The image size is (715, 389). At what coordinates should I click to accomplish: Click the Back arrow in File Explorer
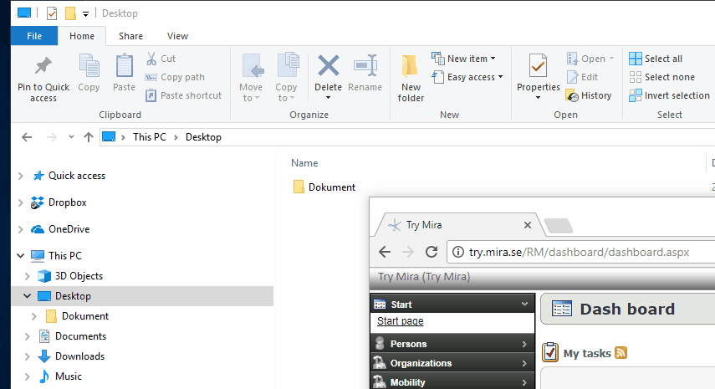point(27,137)
